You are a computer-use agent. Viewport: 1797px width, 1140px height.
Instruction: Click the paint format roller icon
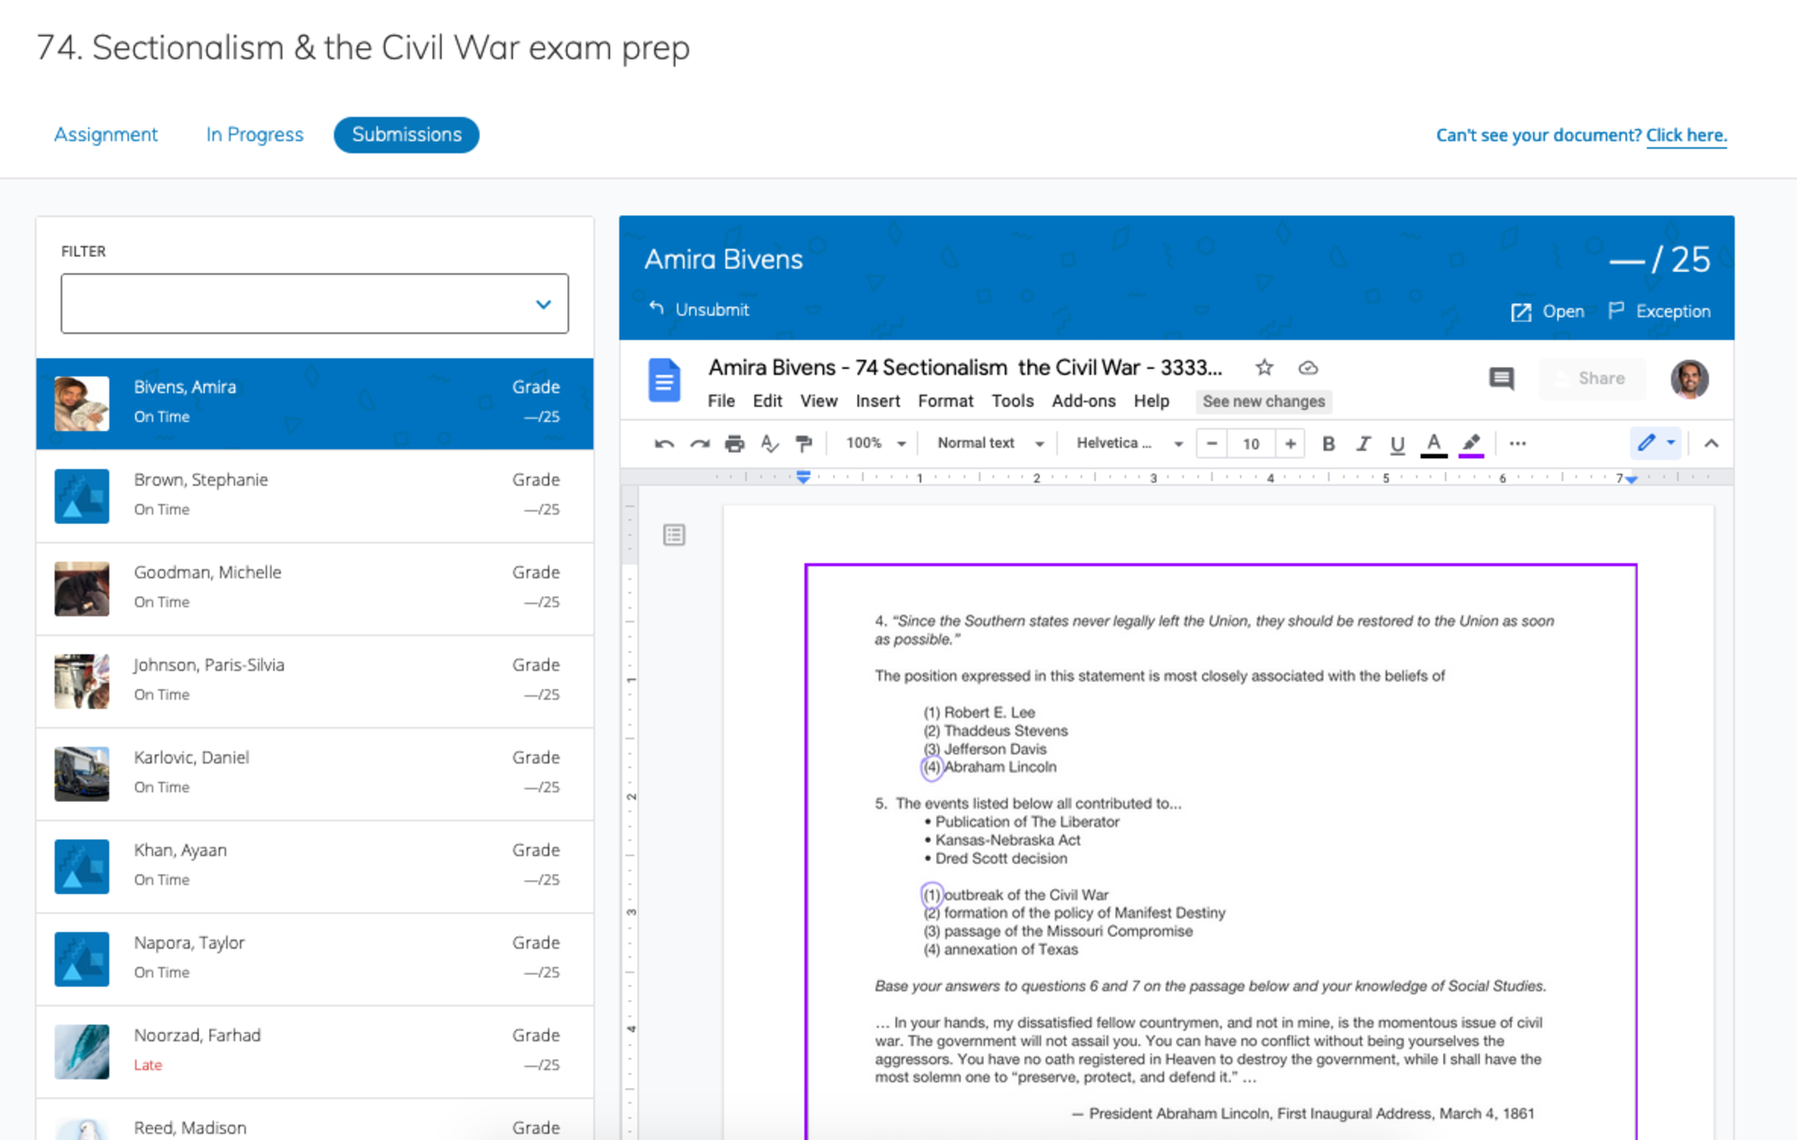pyautogui.click(x=803, y=444)
